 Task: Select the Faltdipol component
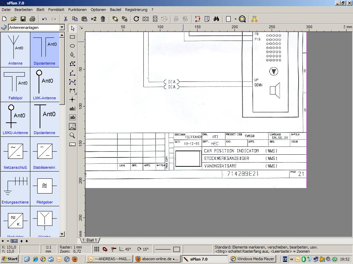tap(15, 85)
